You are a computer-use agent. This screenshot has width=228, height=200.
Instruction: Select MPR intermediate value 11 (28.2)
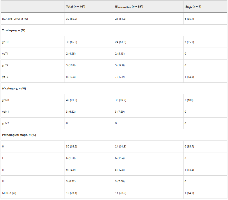[x=121, y=193]
